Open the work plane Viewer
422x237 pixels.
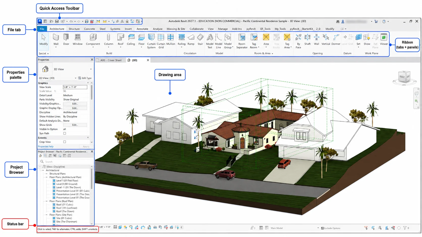(x=384, y=40)
